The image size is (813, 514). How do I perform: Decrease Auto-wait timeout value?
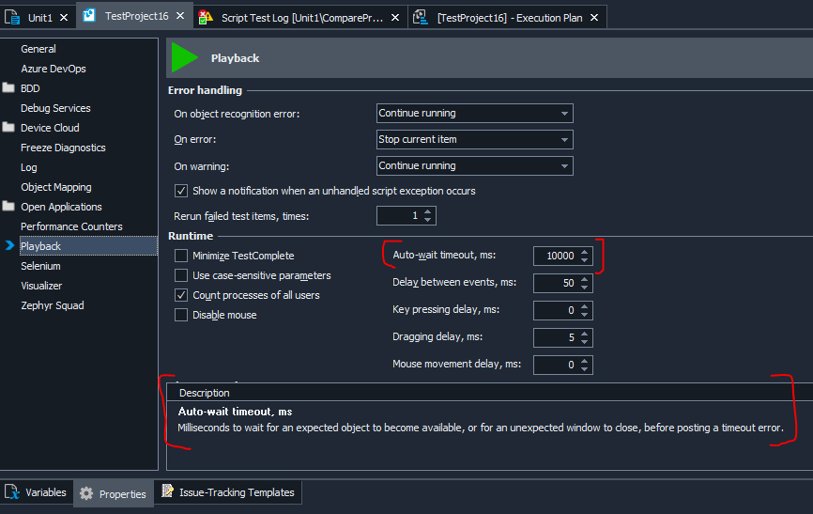(584, 260)
